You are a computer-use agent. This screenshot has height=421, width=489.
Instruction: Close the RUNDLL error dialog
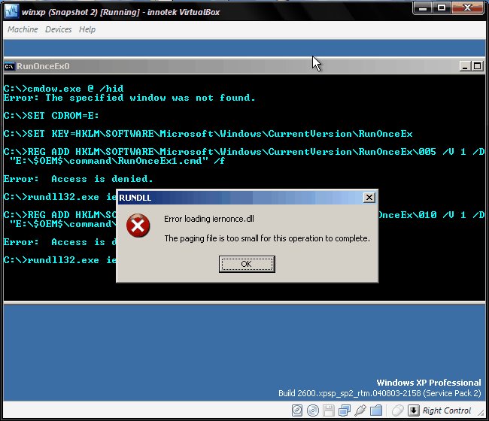pyautogui.click(x=369, y=197)
